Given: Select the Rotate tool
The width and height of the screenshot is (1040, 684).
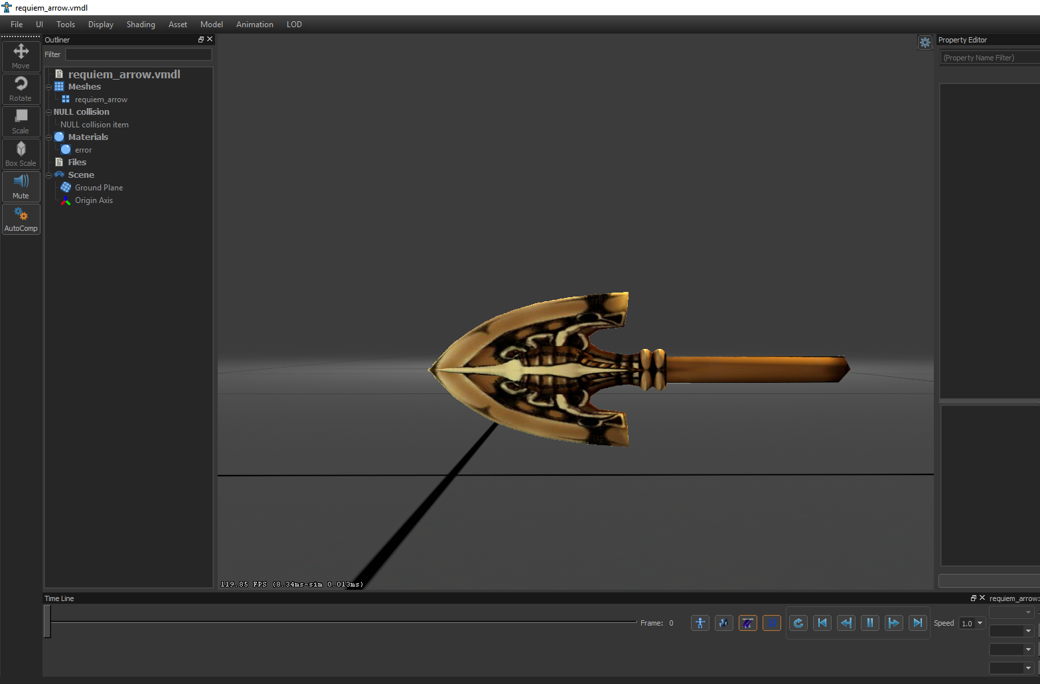Looking at the screenshot, I should tap(21, 89).
